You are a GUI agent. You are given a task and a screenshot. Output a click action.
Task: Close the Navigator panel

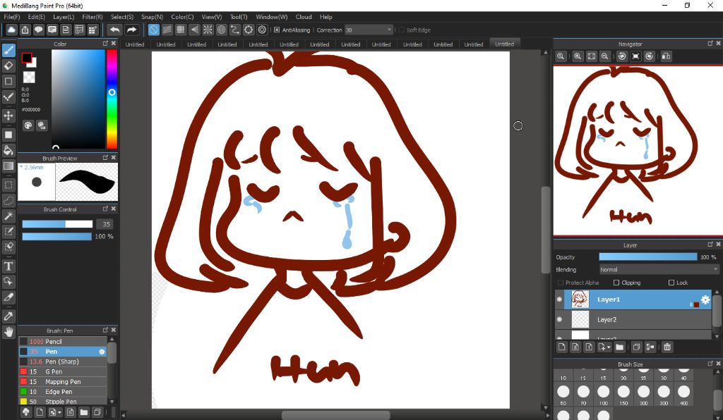(x=718, y=43)
